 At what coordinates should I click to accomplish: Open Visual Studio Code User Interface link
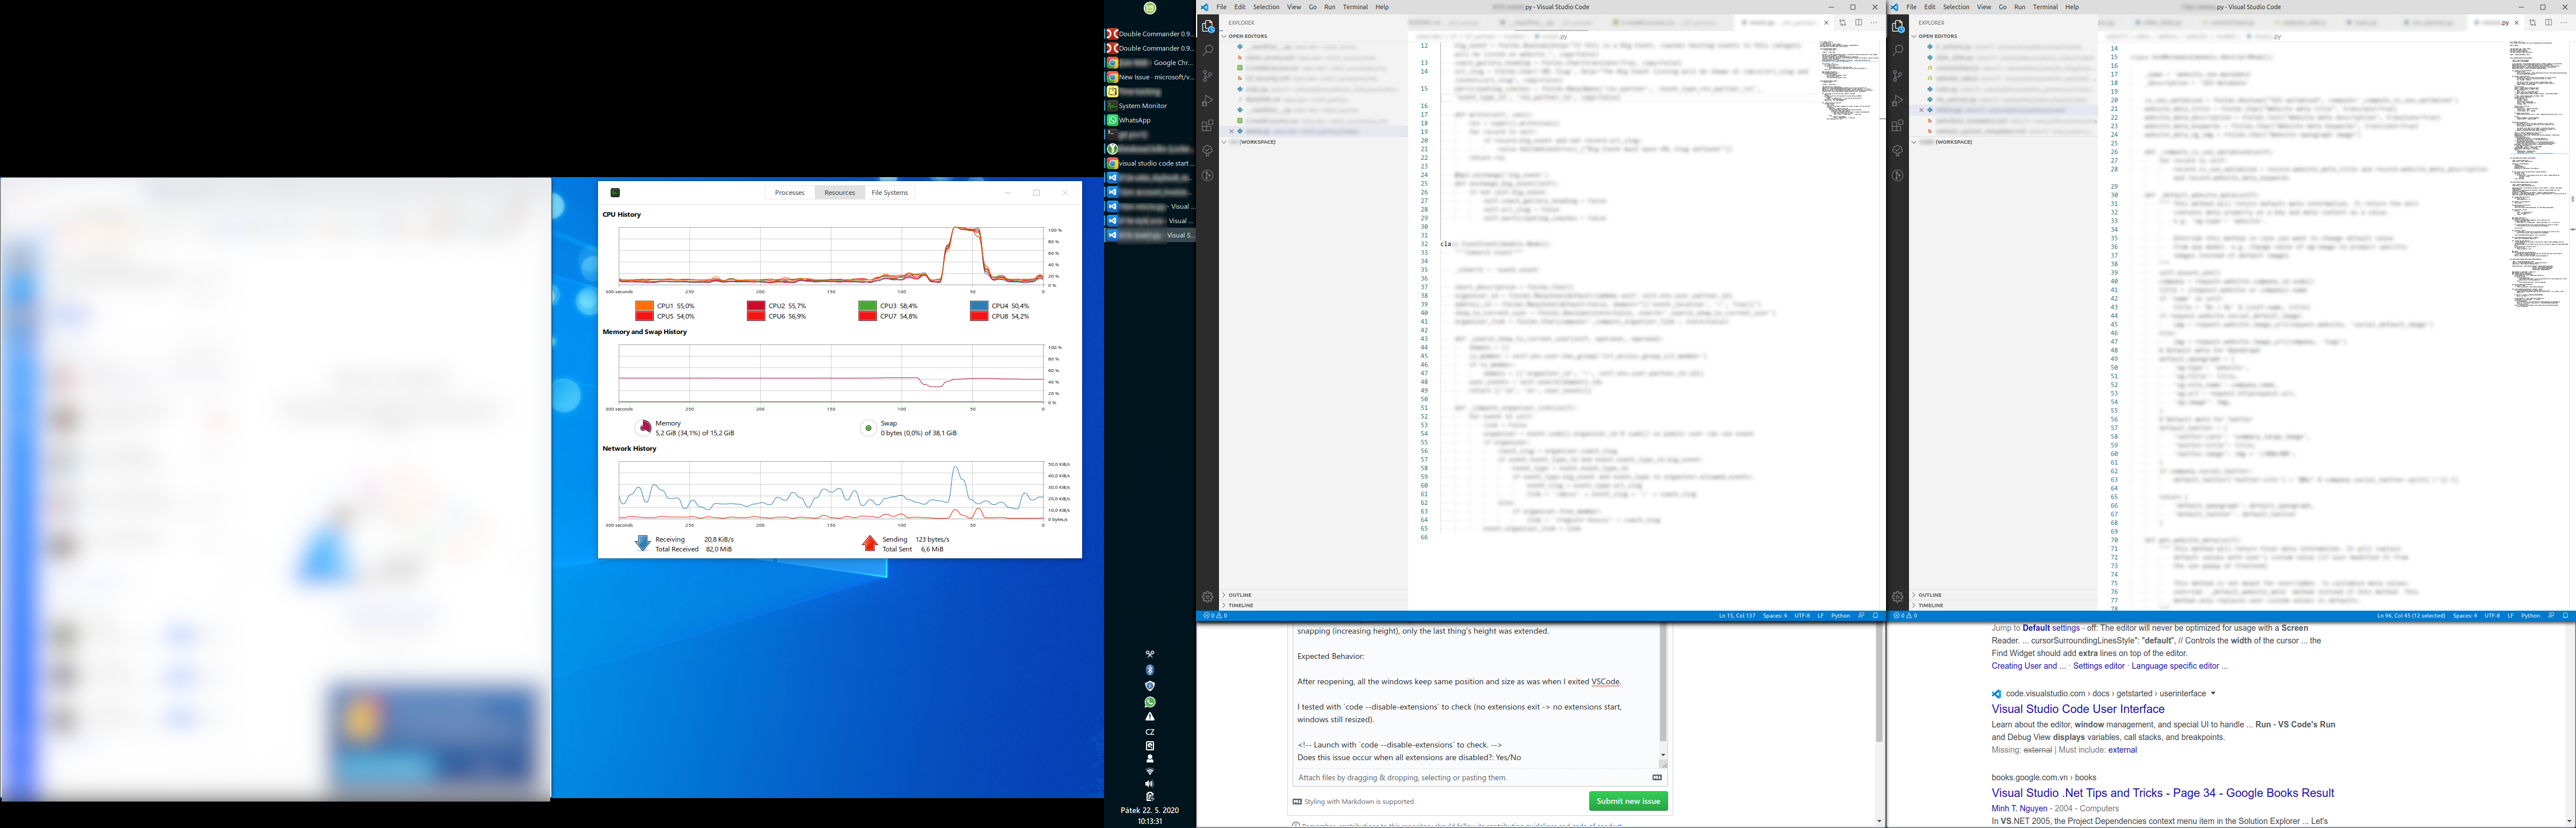(2078, 709)
